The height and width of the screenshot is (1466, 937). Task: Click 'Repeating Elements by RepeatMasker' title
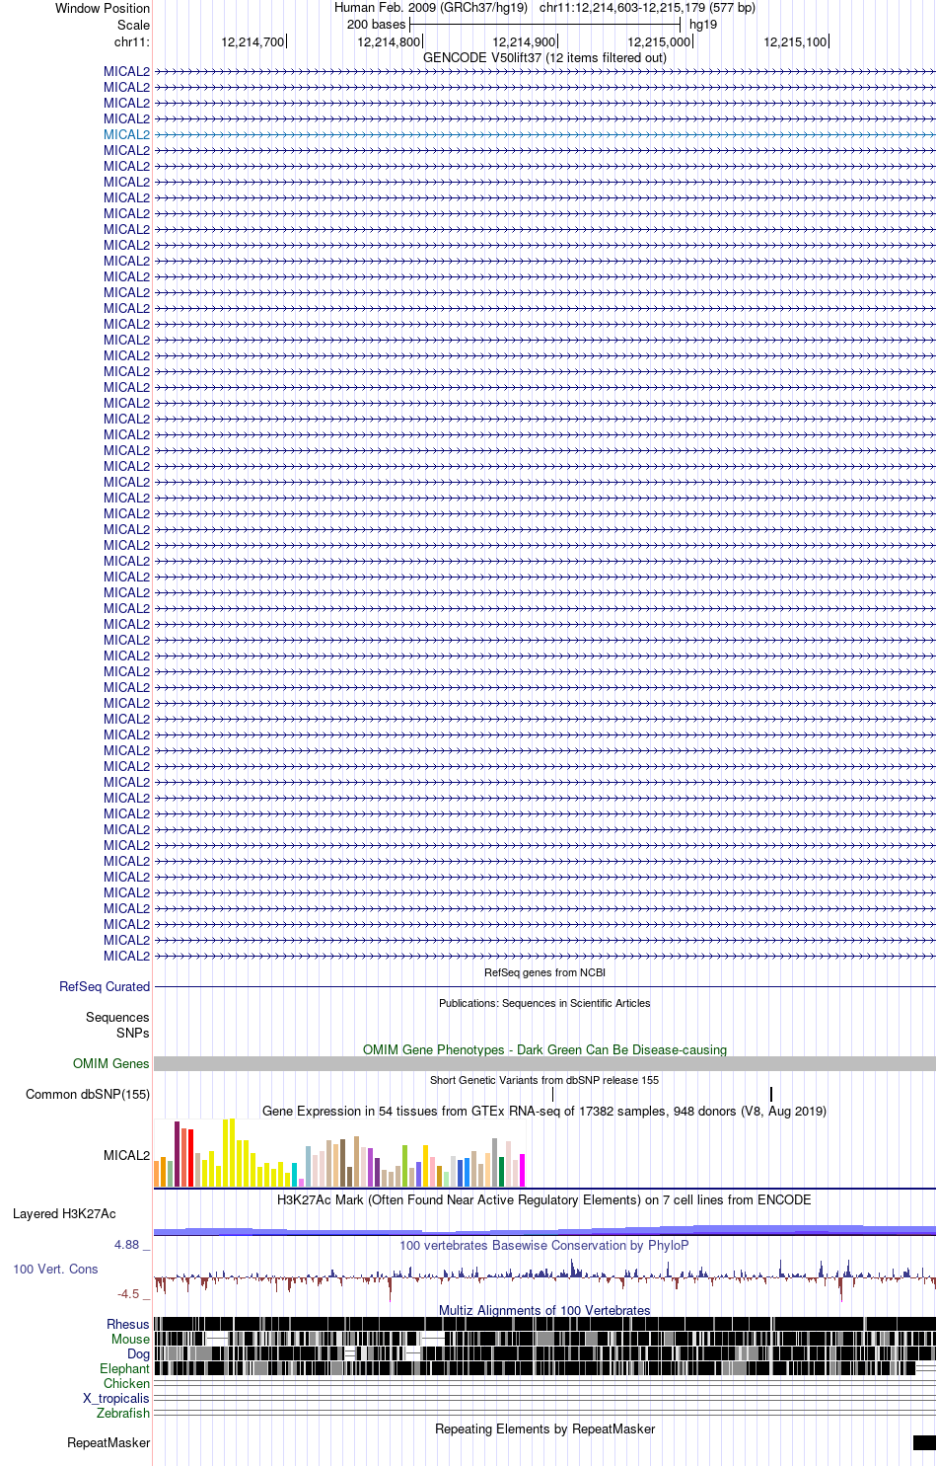tap(544, 1428)
